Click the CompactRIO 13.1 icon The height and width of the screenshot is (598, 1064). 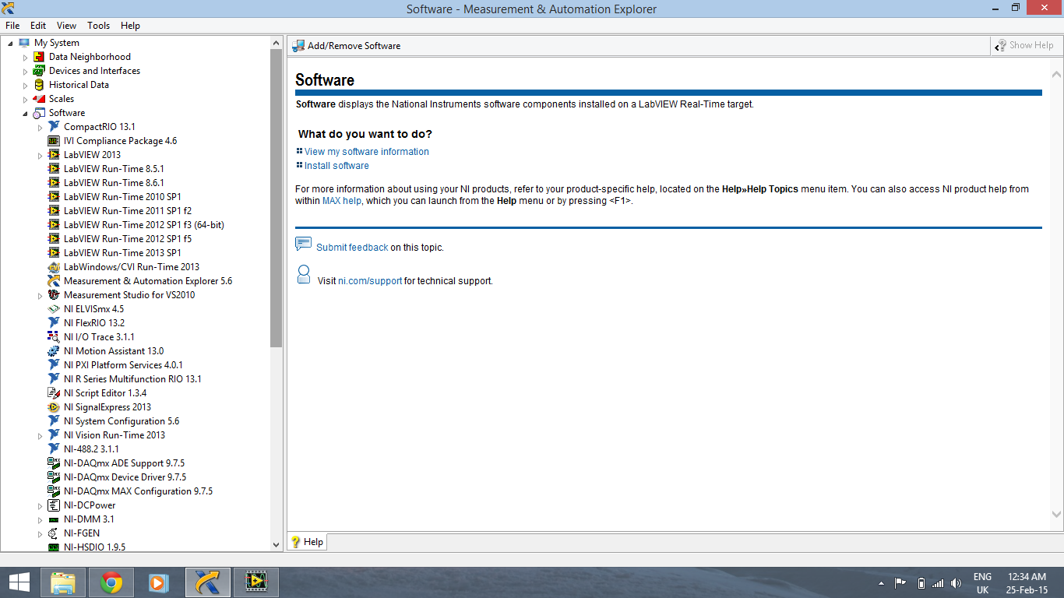(54, 127)
